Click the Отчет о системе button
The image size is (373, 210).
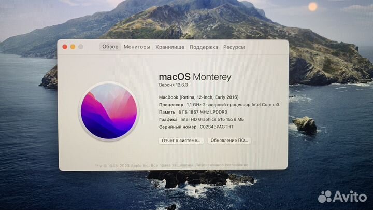tap(181, 141)
